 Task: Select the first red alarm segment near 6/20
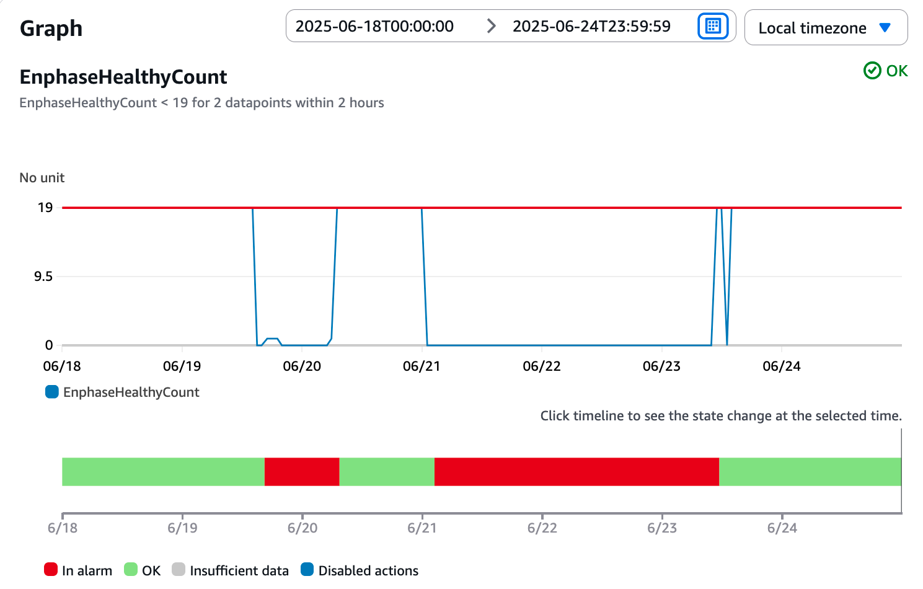[x=302, y=472]
